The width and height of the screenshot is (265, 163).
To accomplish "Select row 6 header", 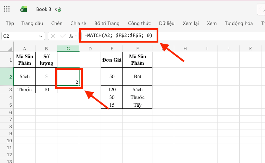I will 7,112.
